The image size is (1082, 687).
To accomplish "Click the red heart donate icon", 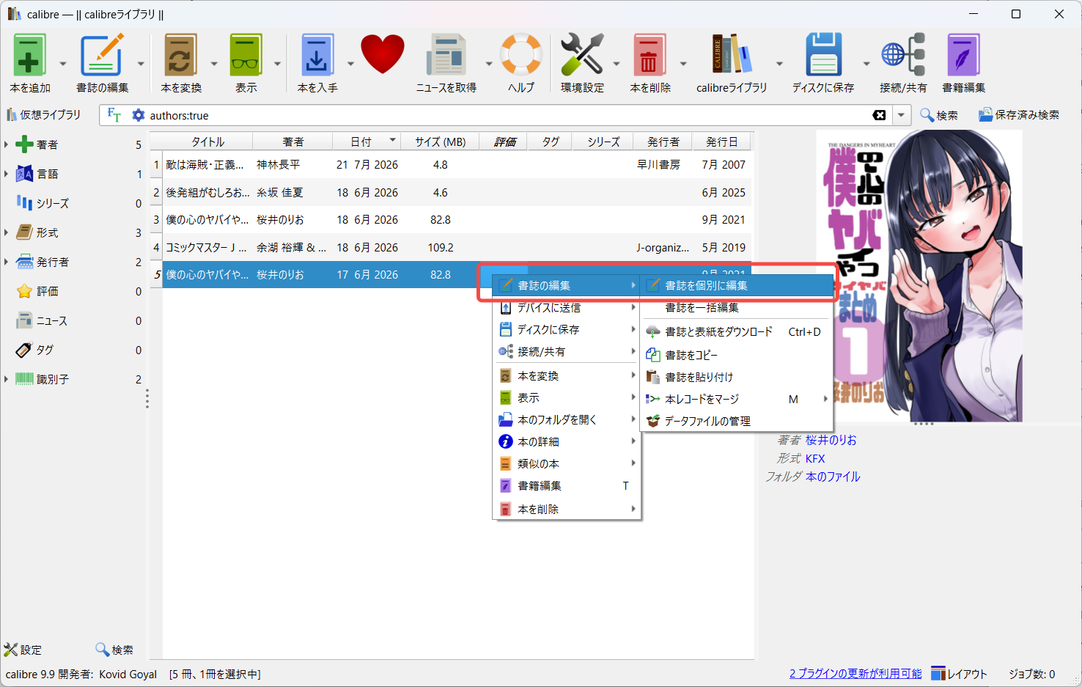I will click(382, 54).
